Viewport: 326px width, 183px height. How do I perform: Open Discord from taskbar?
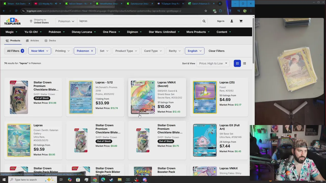pyautogui.click(x=145, y=180)
